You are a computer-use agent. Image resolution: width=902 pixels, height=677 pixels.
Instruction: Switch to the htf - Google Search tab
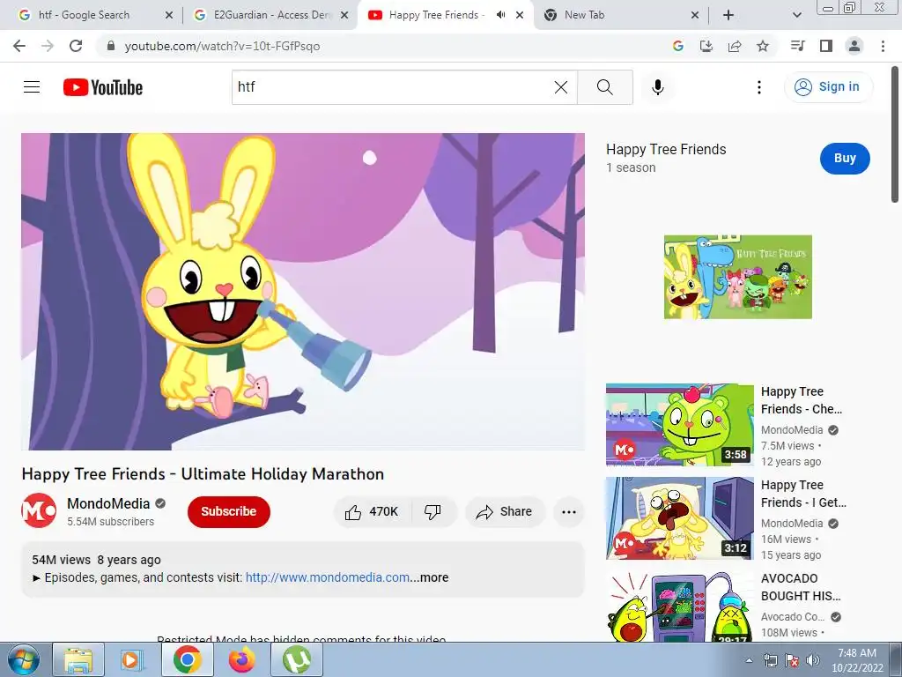(95, 15)
